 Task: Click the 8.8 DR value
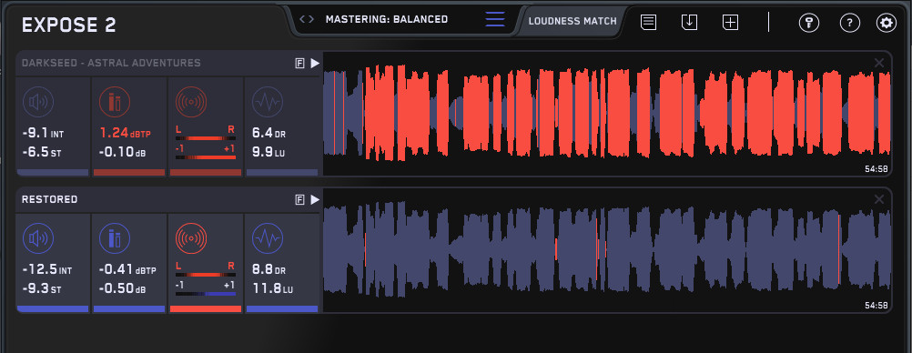[269, 270]
